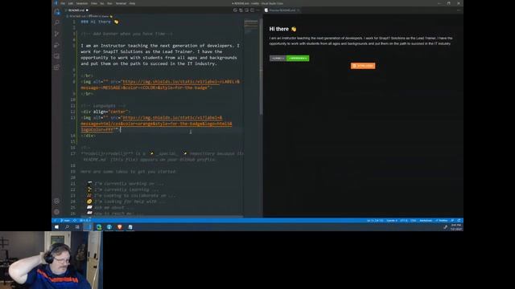Open preview pane More Actions ellipsis
This screenshot has width=515, height=289.
pyautogui.click(x=459, y=10)
